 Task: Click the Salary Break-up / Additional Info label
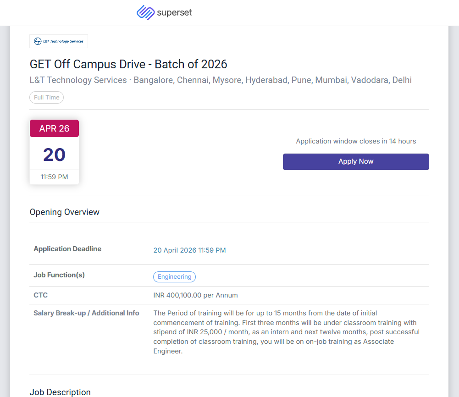pos(86,313)
